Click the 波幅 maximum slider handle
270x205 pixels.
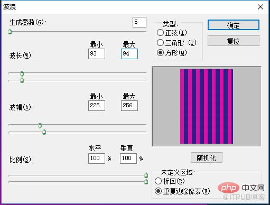click(44, 132)
